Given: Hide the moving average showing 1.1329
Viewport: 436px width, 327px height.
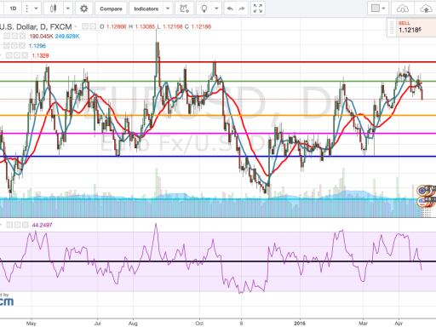Looking at the screenshot, I should pos(9,55).
